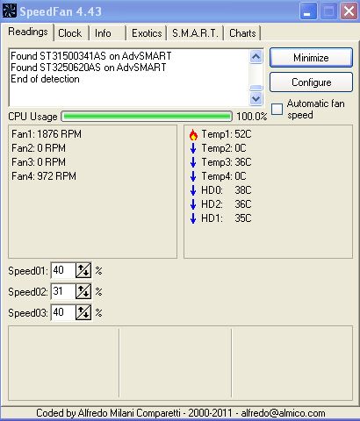This screenshot has width=360, height=421.
Task: Open the Configure dialog button
Action: [311, 82]
